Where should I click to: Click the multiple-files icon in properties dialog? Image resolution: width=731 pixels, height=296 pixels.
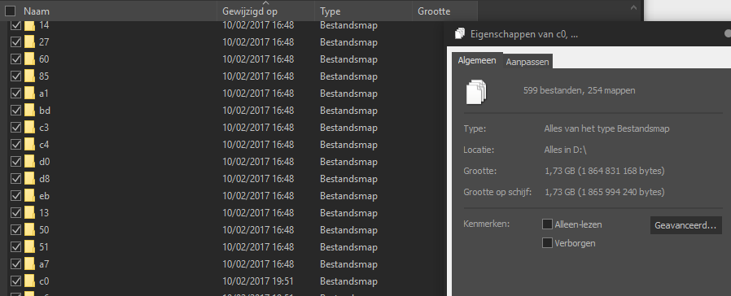476,92
